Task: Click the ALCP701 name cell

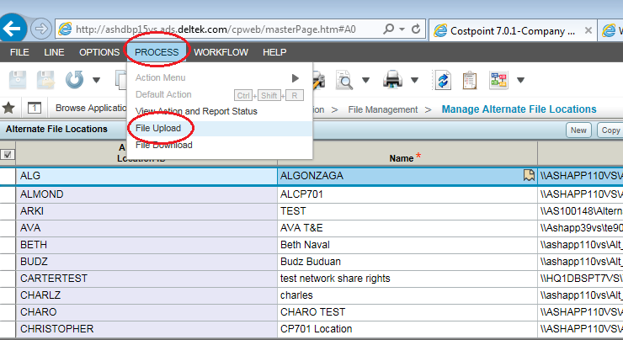Action: coord(407,194)
